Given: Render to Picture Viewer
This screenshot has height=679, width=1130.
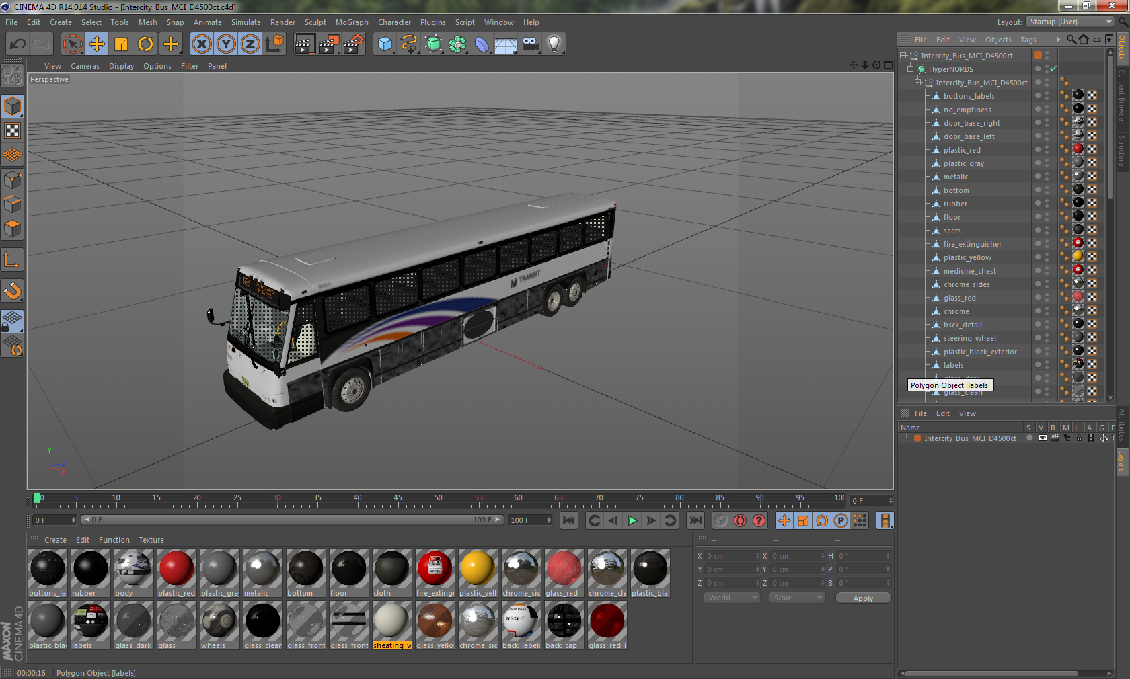Looking at the screenshot, I should [x=329, y=44].
